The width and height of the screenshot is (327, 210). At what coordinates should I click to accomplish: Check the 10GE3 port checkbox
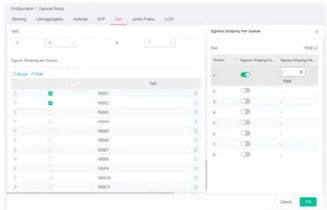[50, 112]
